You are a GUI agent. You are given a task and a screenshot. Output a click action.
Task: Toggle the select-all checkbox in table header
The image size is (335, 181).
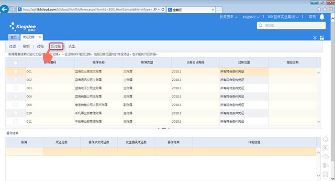[x=16, y=63]
